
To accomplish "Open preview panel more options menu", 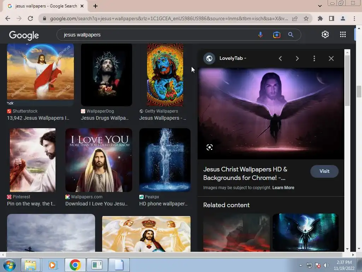I will [x=314, y=58].
